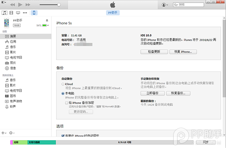The image size is (226, 148).
Task: Click the scrollbar up arrow
Action: coord(224,18)
